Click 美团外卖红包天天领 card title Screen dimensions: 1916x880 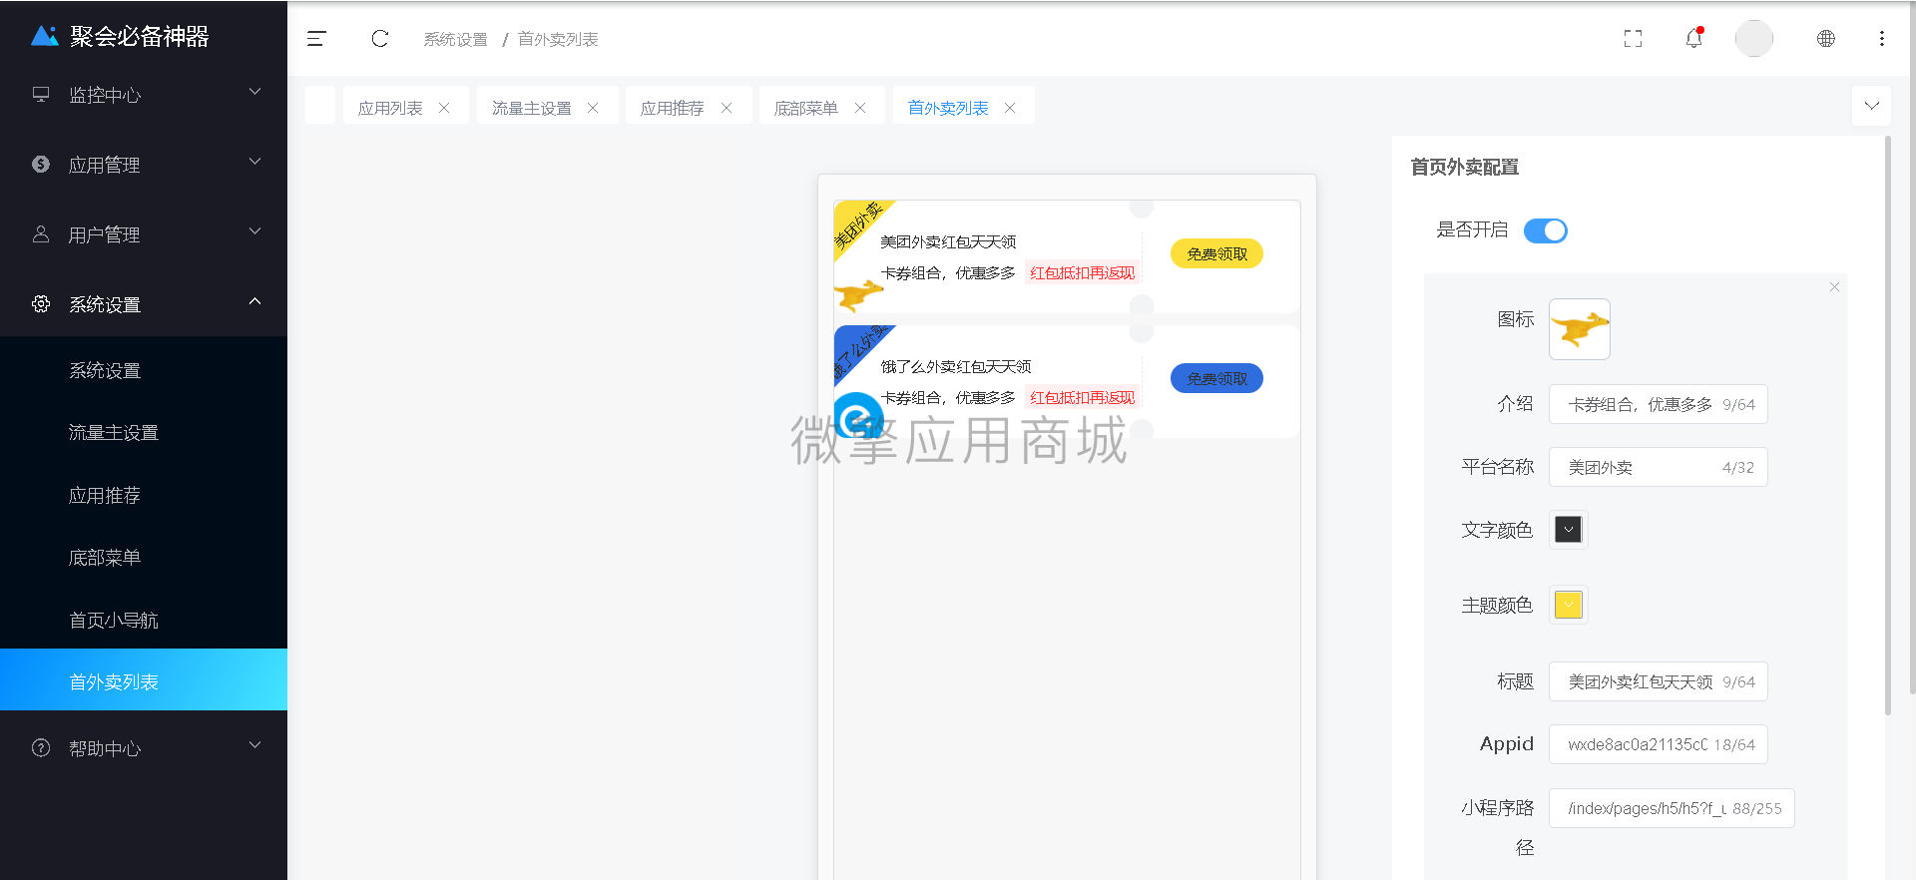click(x=948, y=241)
